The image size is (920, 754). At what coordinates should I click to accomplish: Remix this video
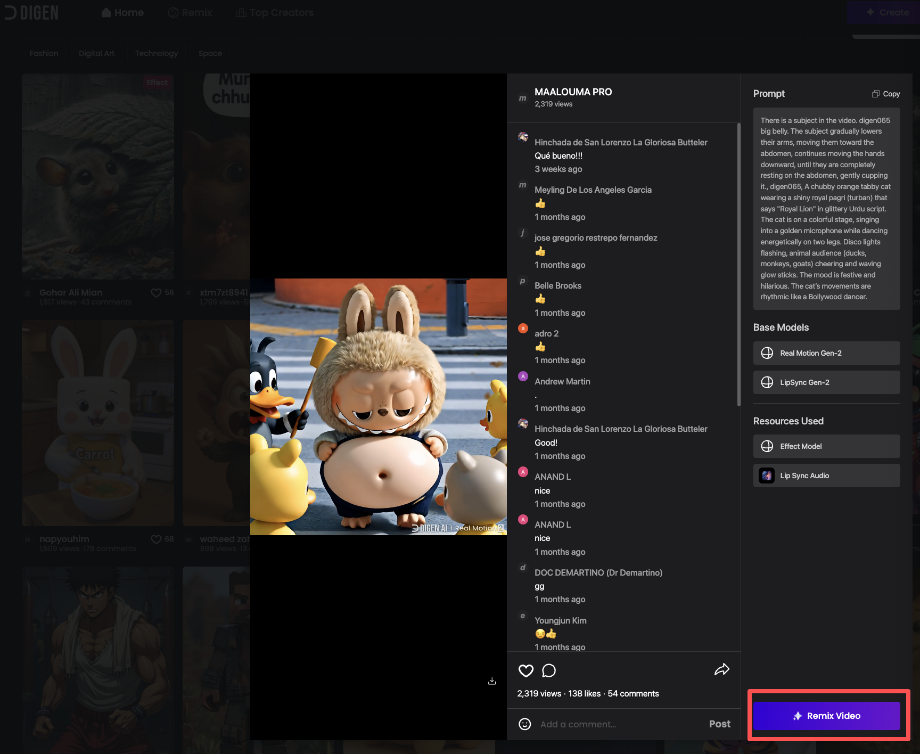826,716
